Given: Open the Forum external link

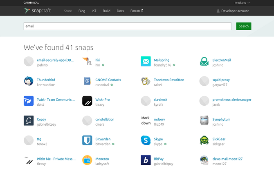Looking at the screenshot, I should click(137, 11).
